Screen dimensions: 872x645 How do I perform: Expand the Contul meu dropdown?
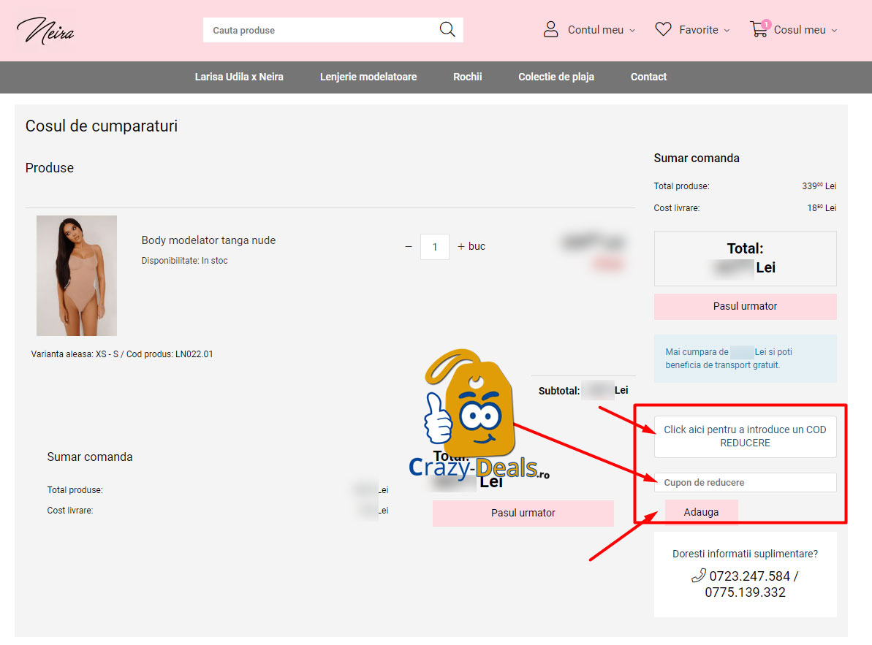point(632,31)
